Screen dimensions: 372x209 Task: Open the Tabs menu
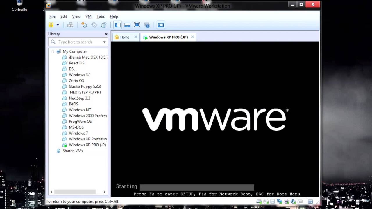click(x=101, y=16)
